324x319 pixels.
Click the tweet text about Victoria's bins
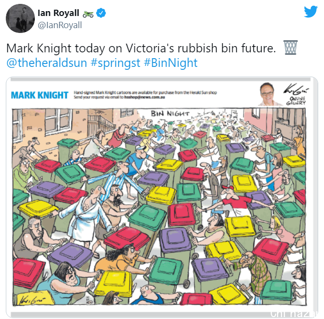tap(141, 48)
